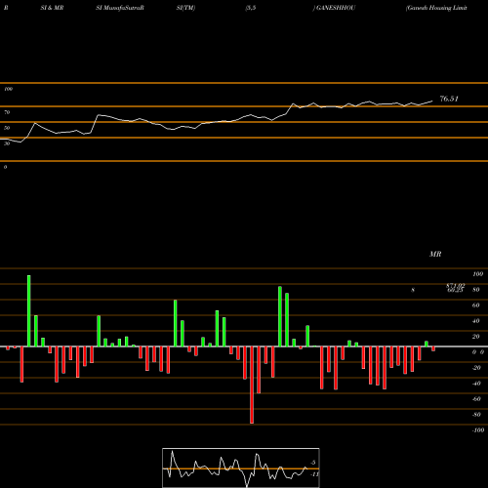Click the mini oscillator chart thumbnail
This screenshot has height=488, width=488.
tap(241, 468)
